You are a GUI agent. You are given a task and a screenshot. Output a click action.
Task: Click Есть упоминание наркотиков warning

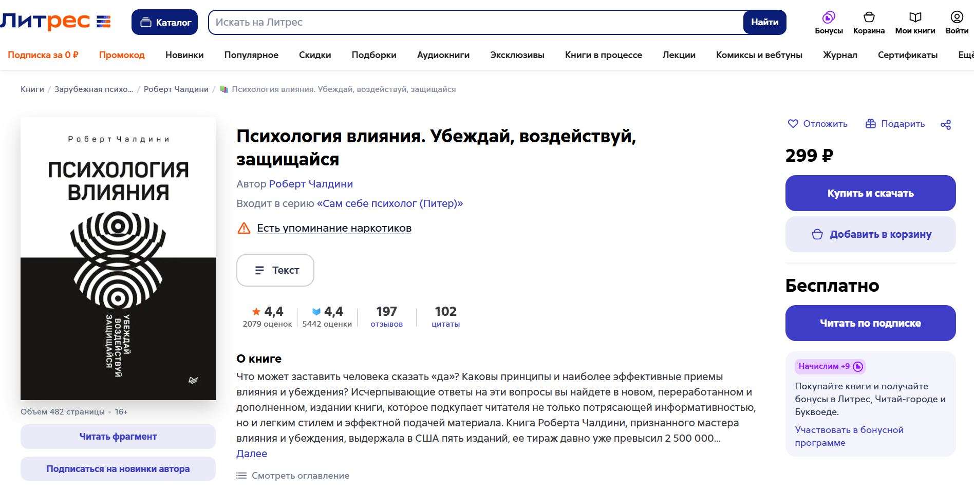[x=334, y=228]
